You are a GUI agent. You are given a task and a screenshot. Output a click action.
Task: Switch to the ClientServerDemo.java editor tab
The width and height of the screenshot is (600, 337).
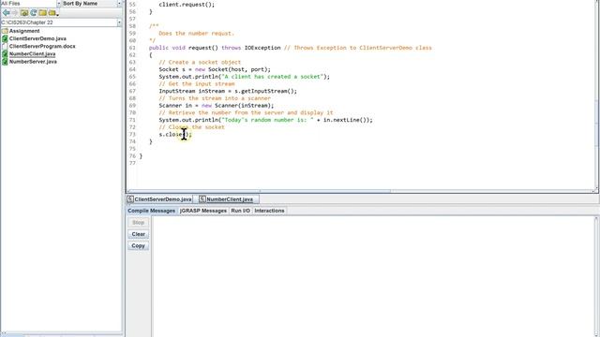[159, 199]
